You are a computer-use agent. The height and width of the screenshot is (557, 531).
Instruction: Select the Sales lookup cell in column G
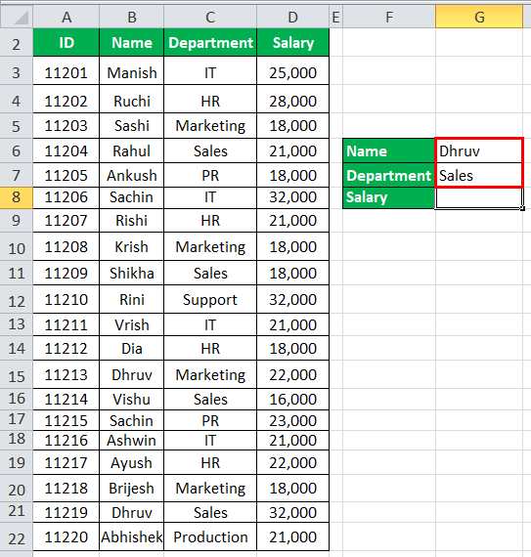(x=479, y=176)
